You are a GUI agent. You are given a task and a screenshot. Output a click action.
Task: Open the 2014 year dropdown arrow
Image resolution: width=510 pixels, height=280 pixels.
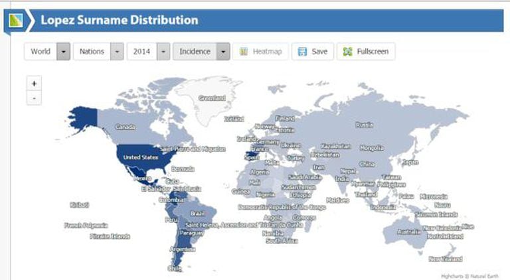tap(163, 52)
